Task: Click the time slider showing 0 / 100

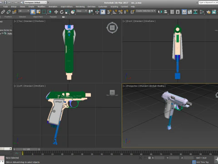Action: (x=27, y=149)
